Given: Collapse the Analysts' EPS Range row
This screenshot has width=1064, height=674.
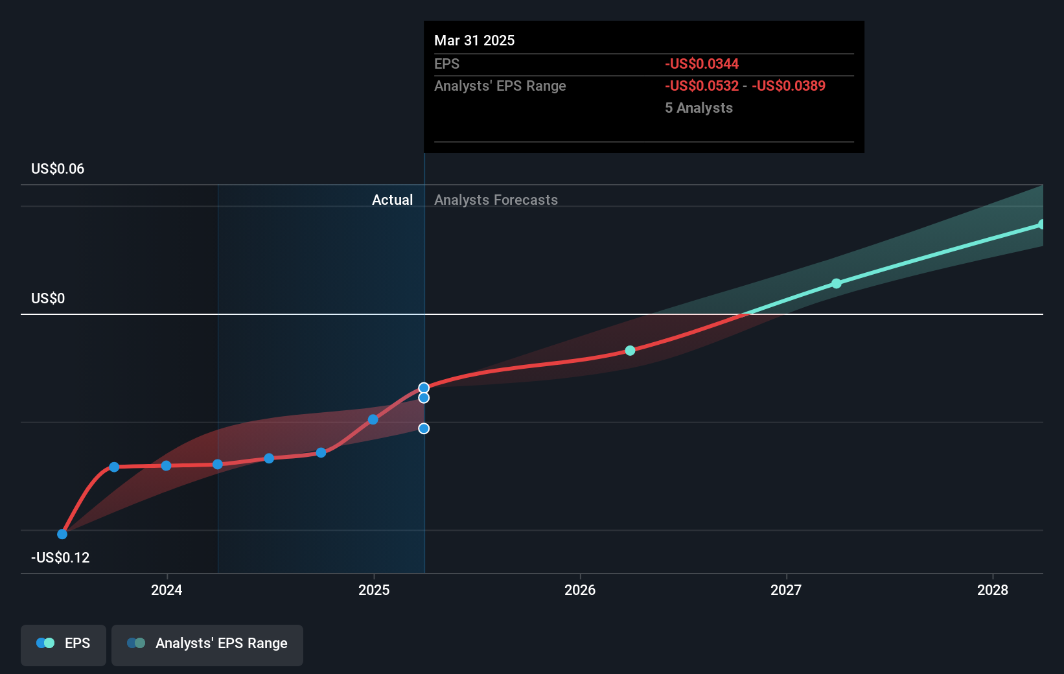Looking at the screenshot, I should [x=500, y=86].
